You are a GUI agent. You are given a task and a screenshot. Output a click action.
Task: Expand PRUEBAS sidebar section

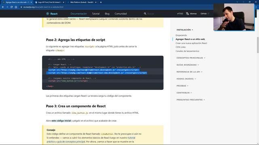pos(183,86)
